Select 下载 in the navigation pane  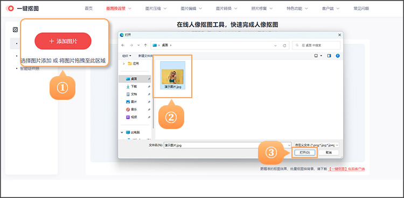(x=135, y=86)
